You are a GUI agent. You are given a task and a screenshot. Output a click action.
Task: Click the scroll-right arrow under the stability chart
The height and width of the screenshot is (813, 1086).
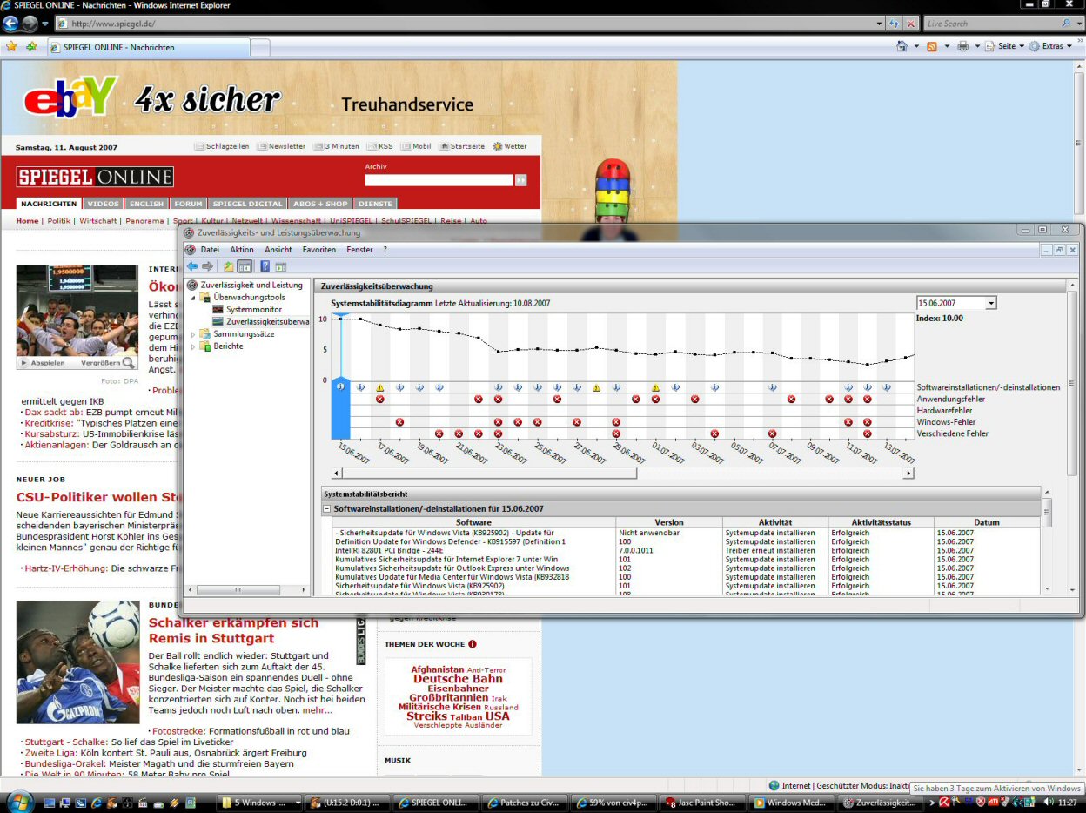point(908,474)
